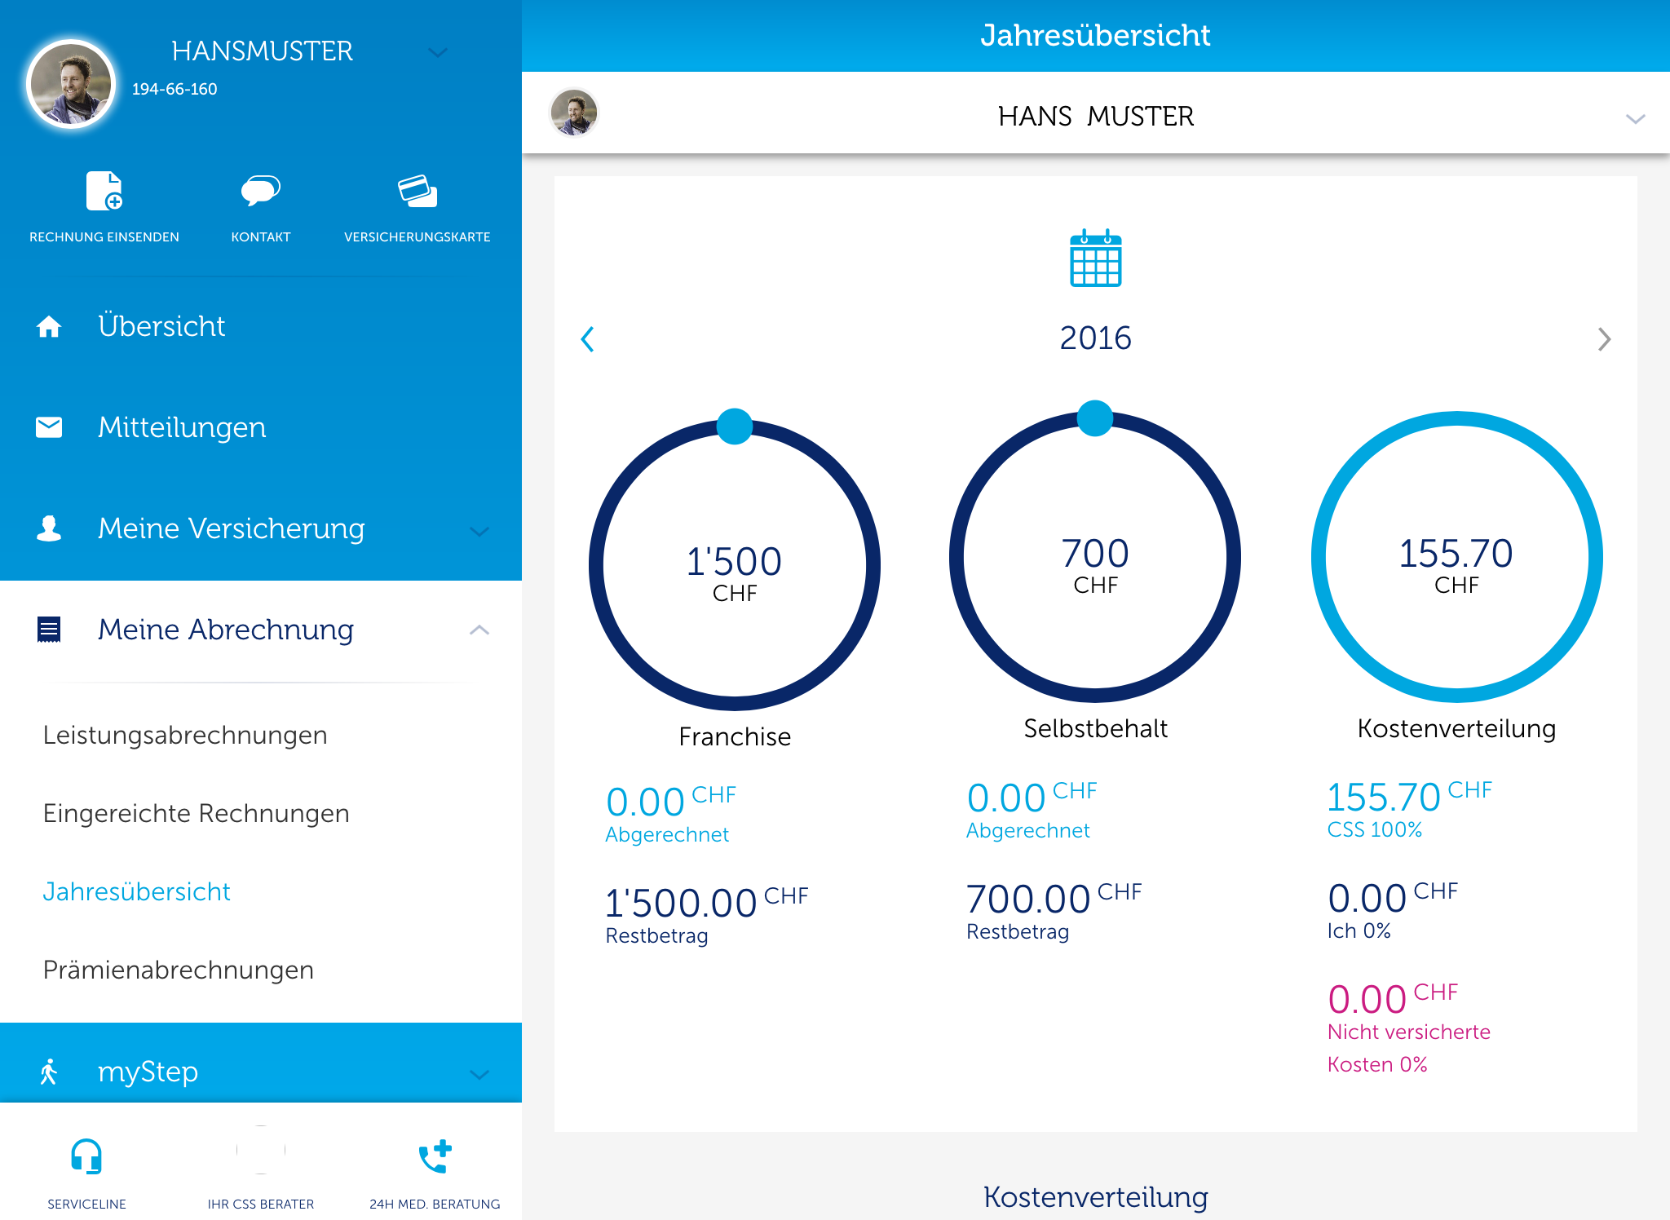The width and height of the screenshot is (1670, 1220).
Task: Open Prämienabrechnungen link
Action: (x=178, y=970)
